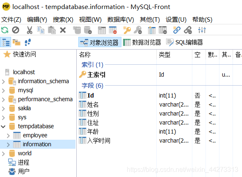The width and height of the screenshot is (242, 177).
Task: Expand the sys database node
Action: tap(3, 118)
